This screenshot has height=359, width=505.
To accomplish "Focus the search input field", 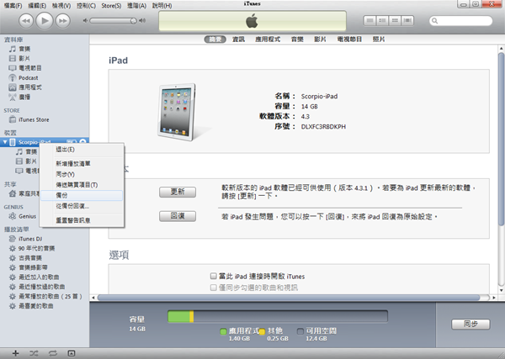I will (461, 21).
